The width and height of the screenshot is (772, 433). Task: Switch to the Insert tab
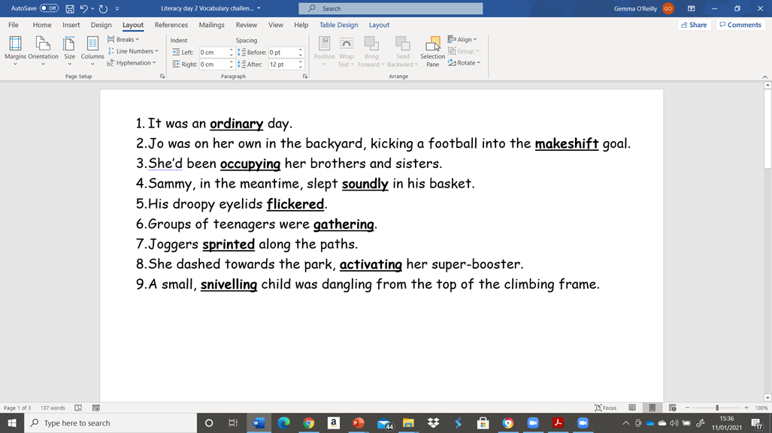71,25
